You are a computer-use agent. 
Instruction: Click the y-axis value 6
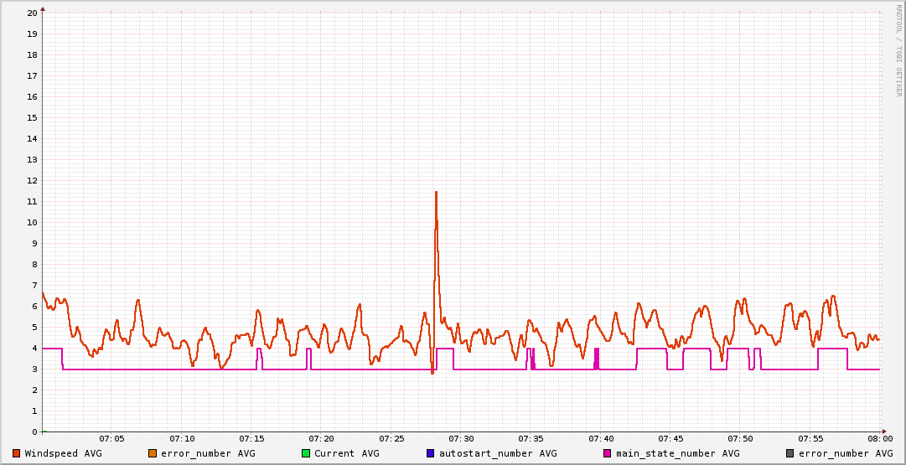[x=34, y=306]
